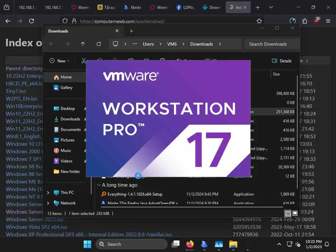Switch to the Downl Firefox tab
The width and height of the screenshot is (336, 252).
coord(212,8)
